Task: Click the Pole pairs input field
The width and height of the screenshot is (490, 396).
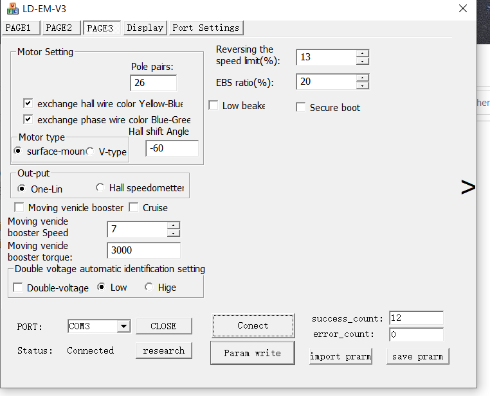Action: pyautogui.click(x=153, y=83)
